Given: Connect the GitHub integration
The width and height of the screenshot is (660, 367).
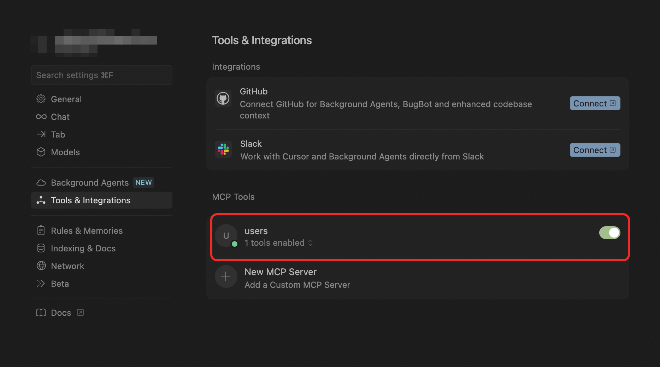Looking at the screenshot, I should (x=595, y=103).
